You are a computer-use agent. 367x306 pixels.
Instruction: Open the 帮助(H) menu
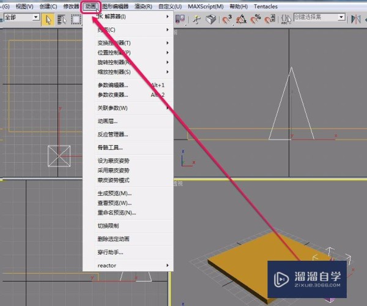(239, 7)
